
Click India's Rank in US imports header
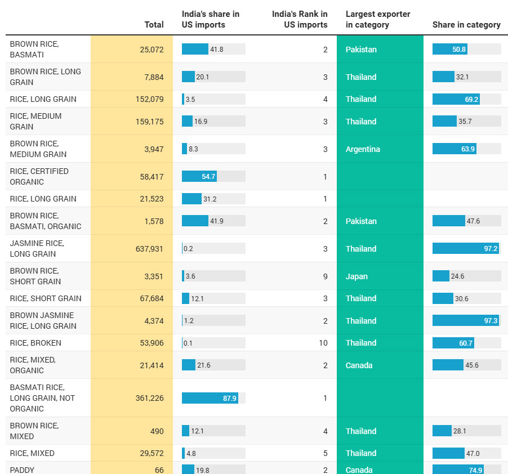click(x=300, y=19)
